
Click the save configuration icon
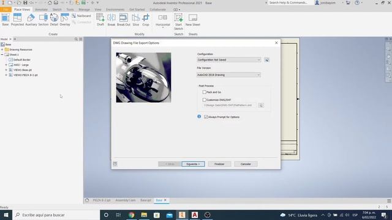coord(267,60)
